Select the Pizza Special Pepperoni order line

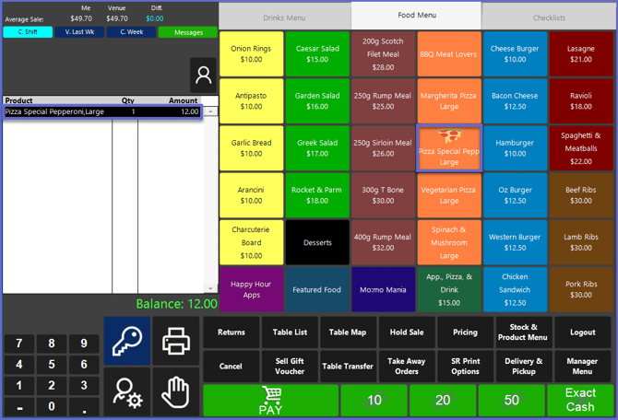[101, 111]
